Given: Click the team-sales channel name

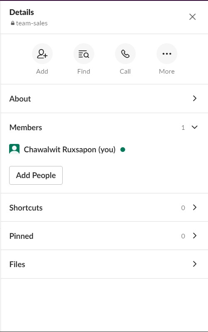Looking at the screenshot, I should point(32,23).
